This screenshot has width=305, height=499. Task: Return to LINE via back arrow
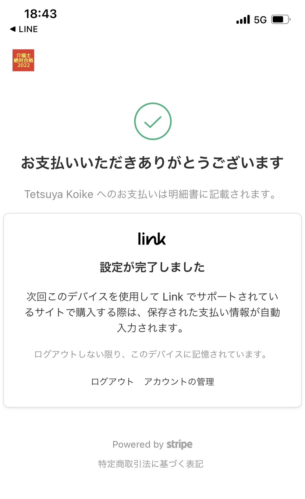coord(13,29)
